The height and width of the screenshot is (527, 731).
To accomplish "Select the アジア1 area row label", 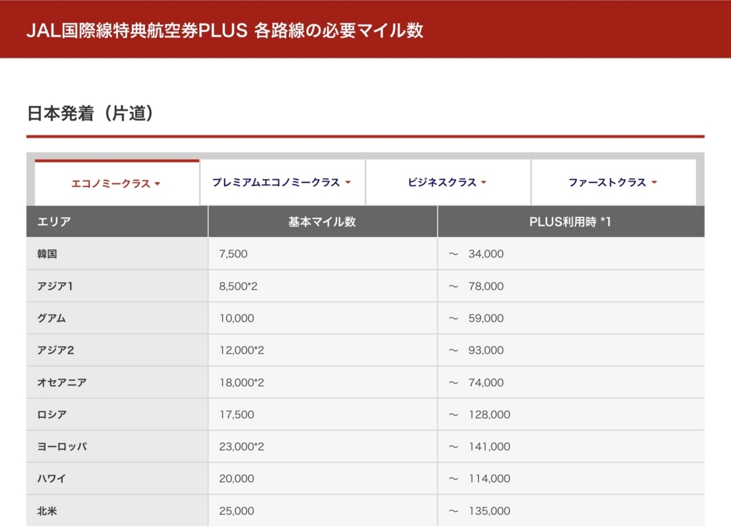I will (55, 286).
